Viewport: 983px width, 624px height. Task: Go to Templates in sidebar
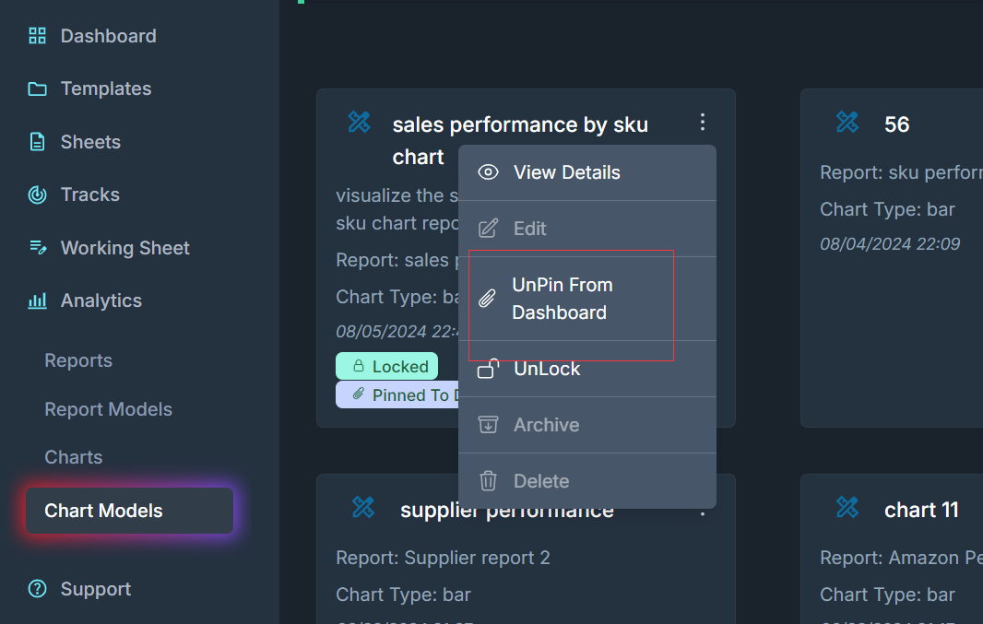point(105,89)
